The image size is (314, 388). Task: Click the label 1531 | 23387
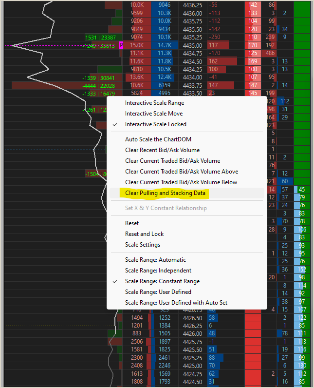pyautogui.click(x=100, y=38)
